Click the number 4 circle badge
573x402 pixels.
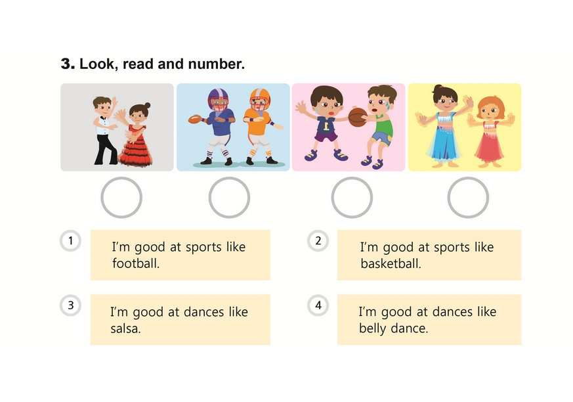click(318, 305)
